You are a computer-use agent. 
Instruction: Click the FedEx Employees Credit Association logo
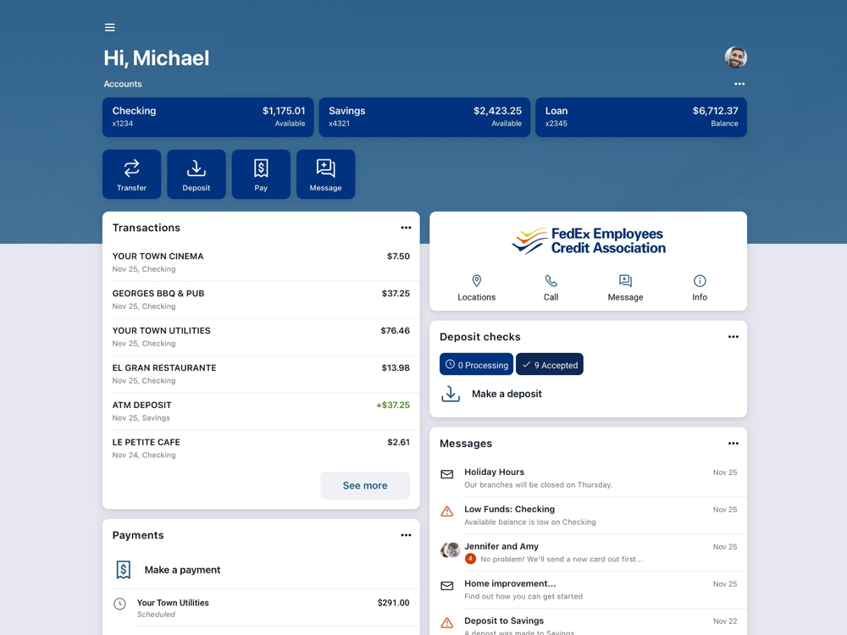coord(589,240)
